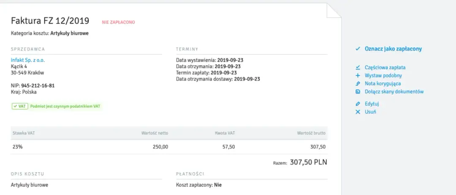Click the X icon for Usuń
Image resolution: width=456 pixels, height=195 pixels.
[x=358, y=112]
